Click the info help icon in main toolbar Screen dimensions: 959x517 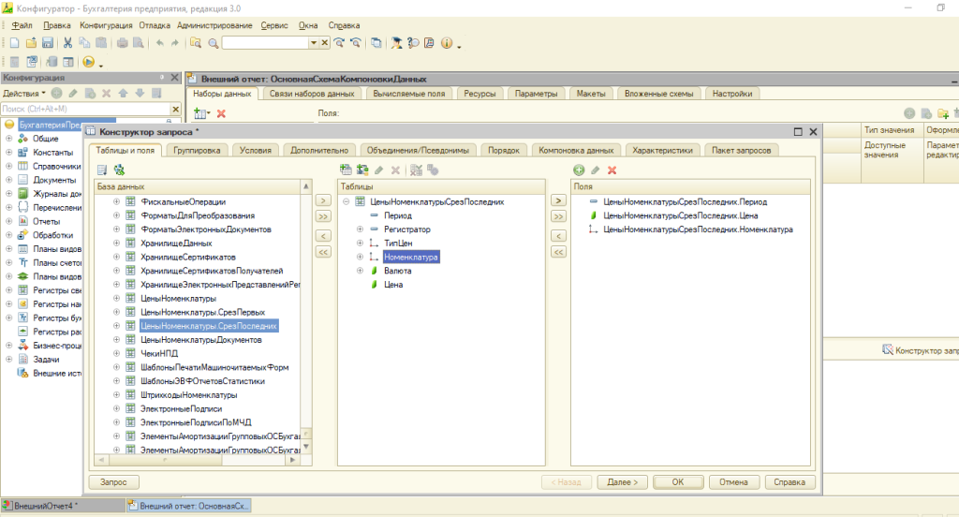coord(447,43)
